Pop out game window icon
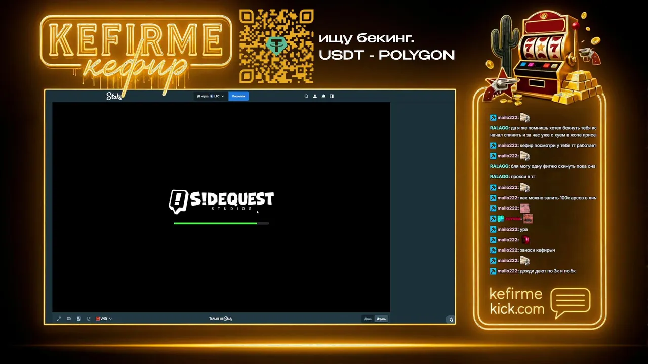 89,318
